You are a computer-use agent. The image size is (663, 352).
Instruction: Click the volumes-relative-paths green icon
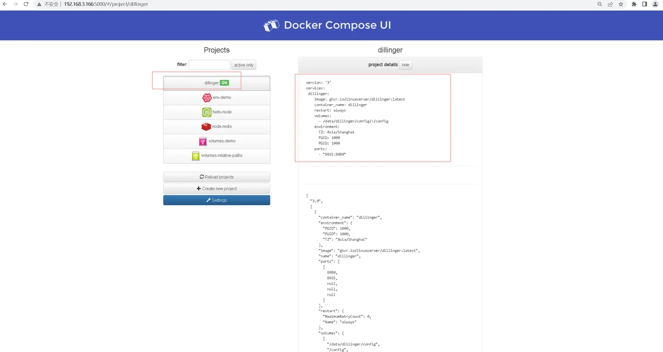pyautogui.click(x=196, y=156)
